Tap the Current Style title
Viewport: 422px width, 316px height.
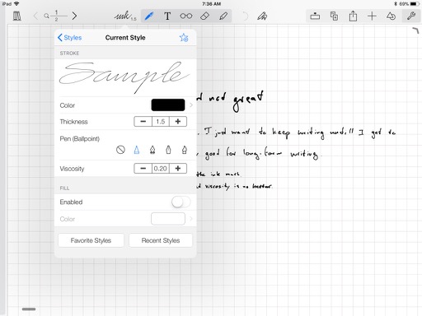(x=125, y=38)
